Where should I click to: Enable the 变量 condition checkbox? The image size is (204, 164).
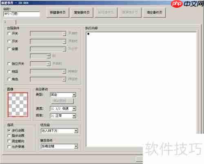coord(9,49)
